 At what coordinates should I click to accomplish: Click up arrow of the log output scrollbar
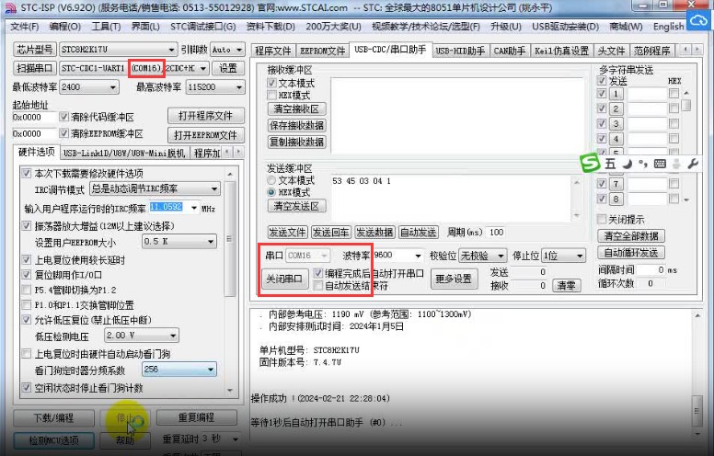tap(697, 315)
